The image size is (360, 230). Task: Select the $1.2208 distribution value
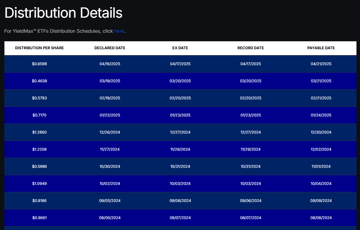(x=39, y=149)
